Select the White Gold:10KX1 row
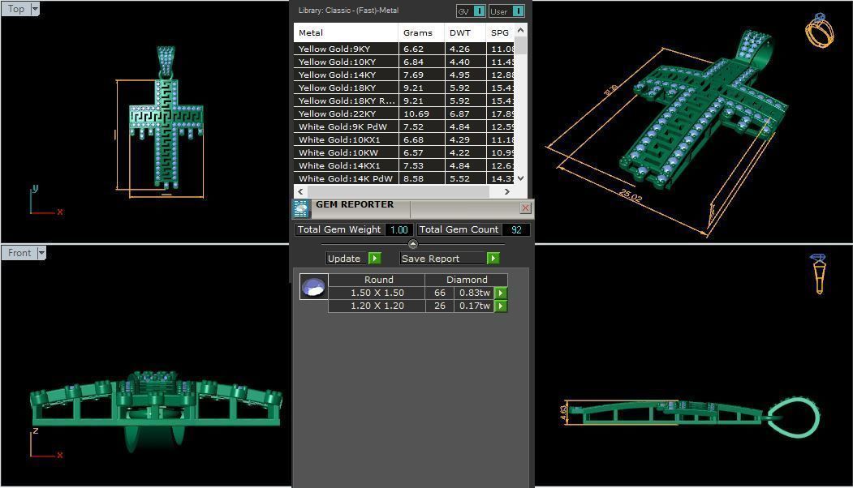The width and height of the screenshot is (853, 488). (x=403, y=139)
